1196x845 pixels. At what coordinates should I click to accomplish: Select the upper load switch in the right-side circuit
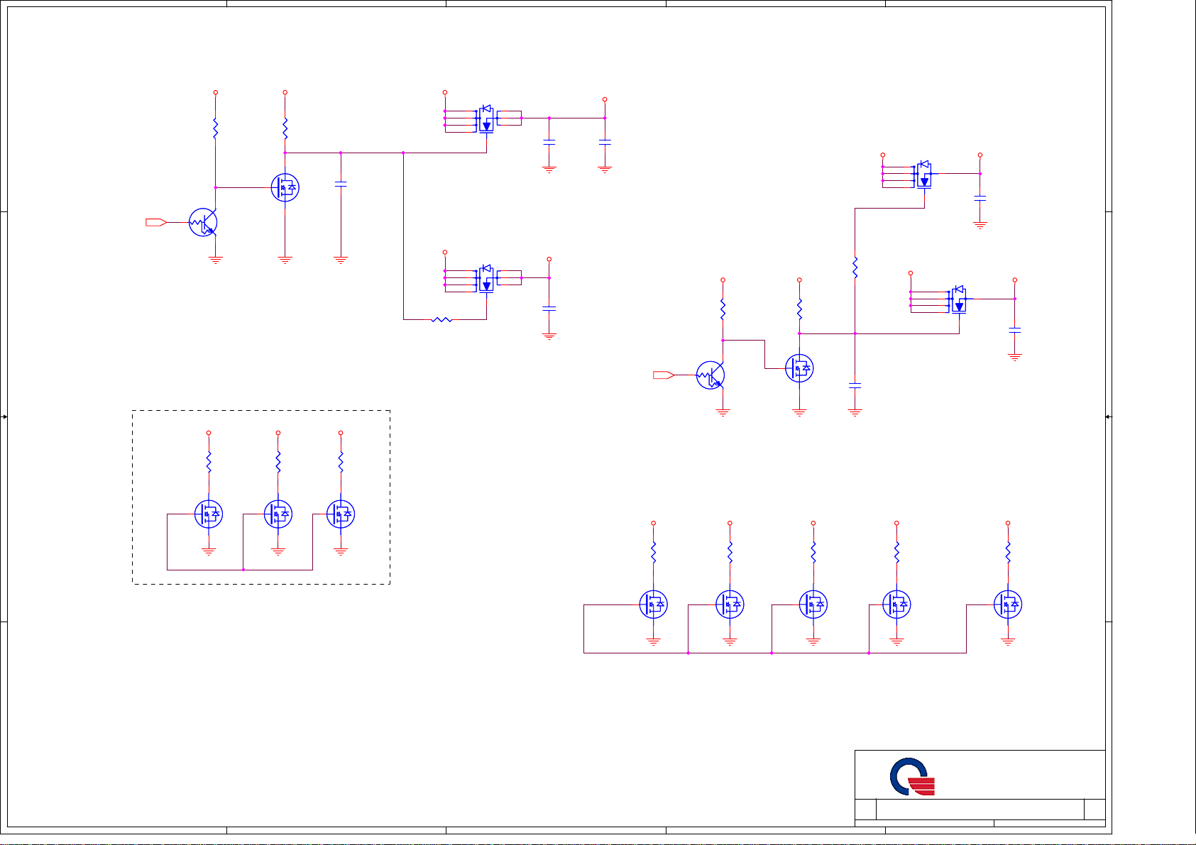coord(924,174)
